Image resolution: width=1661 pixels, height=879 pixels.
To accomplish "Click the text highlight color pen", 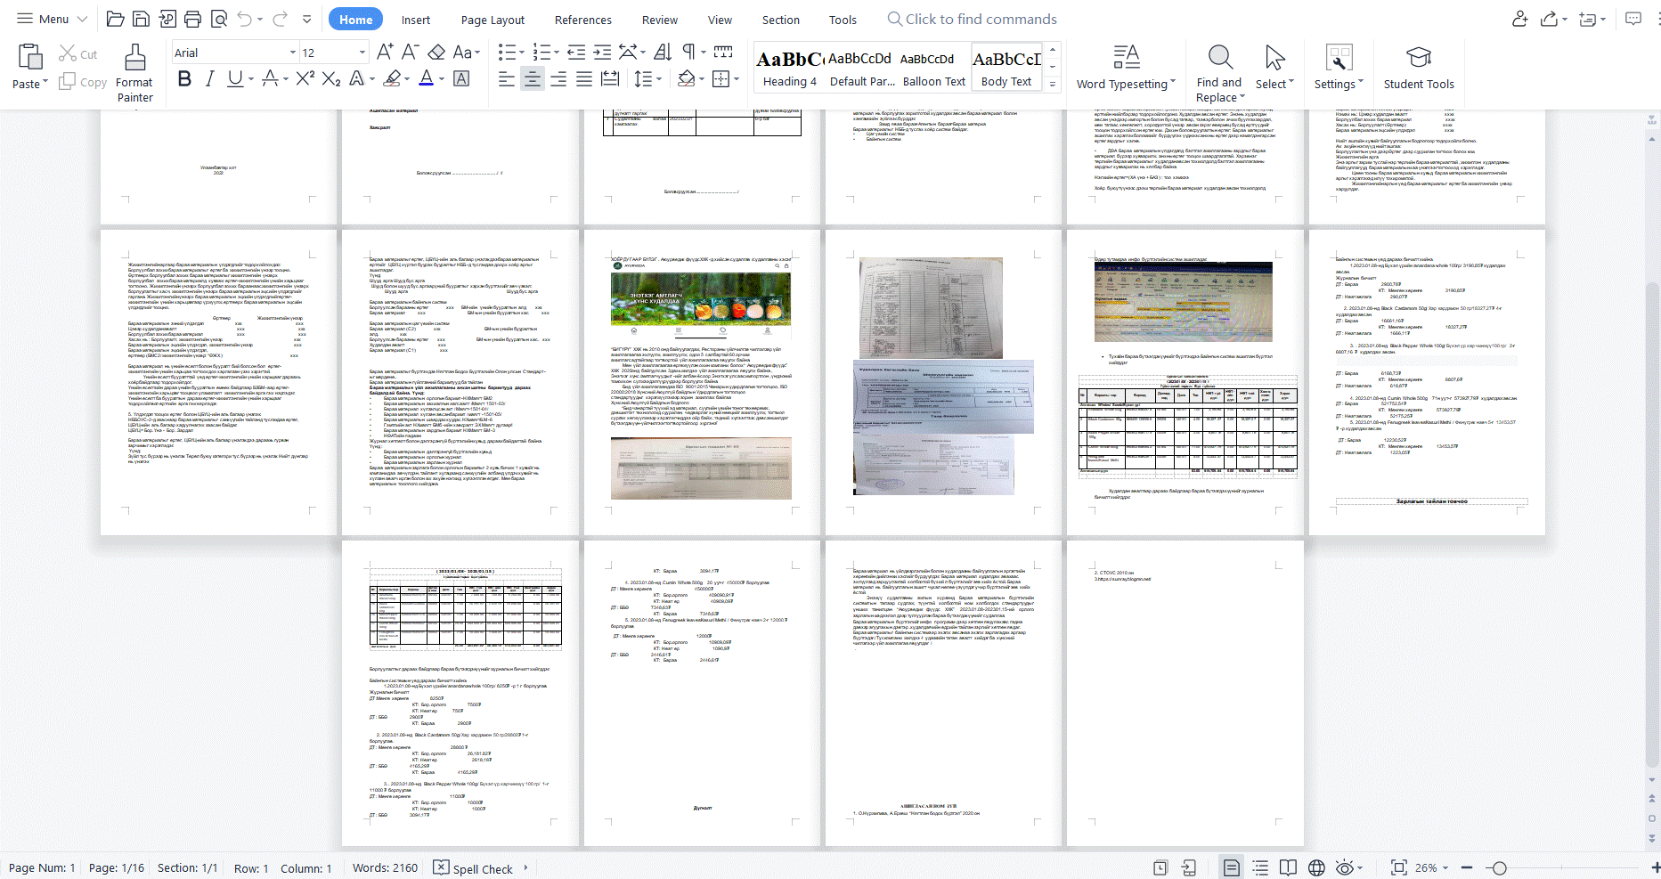I will coord(392,78).
